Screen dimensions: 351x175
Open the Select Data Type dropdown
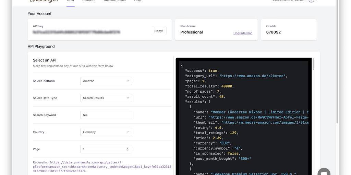pos(106,98)
